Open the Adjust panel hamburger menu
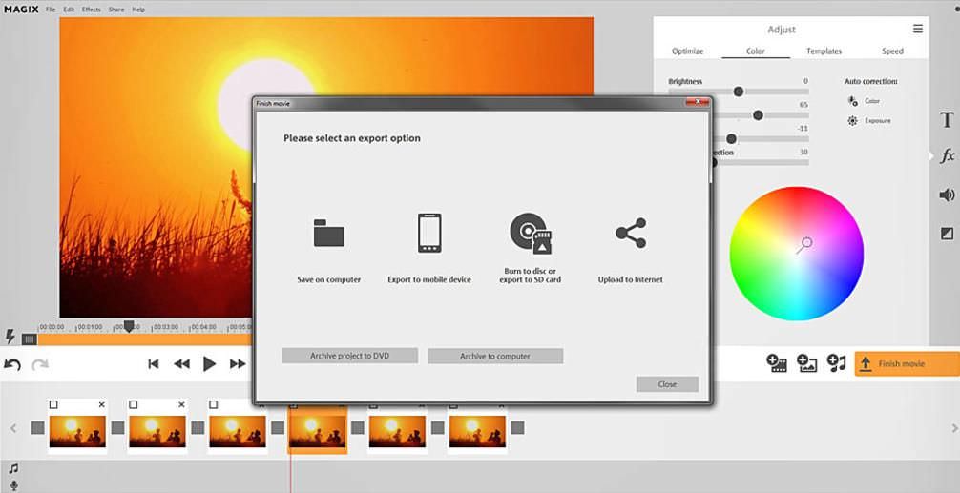The height and width of the screenshot is (493, 960). pyautogui.click(x=918, y=29)
